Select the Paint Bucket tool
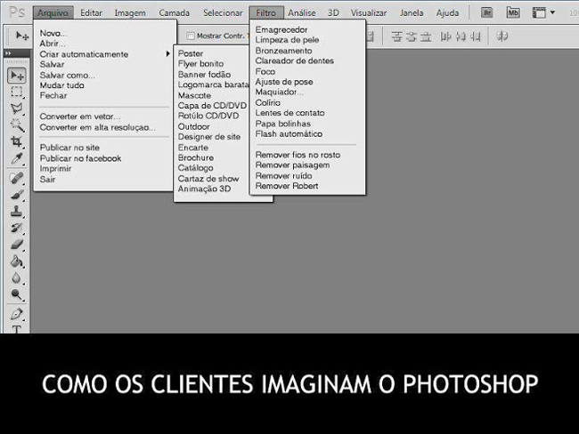579x434 pixels. pos(17,261)
